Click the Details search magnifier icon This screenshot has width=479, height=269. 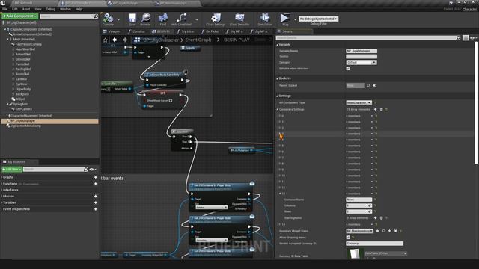(458, 38)
